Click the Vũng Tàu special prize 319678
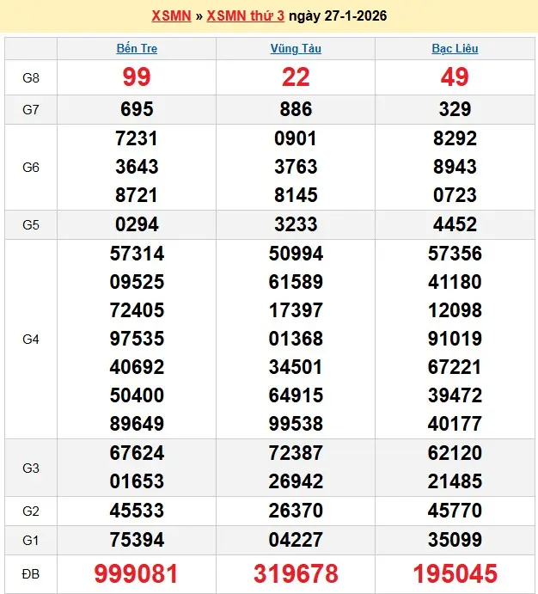This screenshot has width=538, height=594. coord(296,573)
